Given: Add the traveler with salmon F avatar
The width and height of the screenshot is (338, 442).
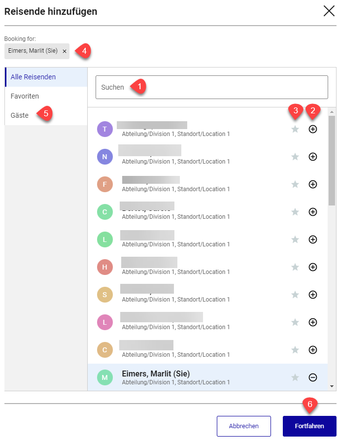Looking at the screenshot, I should pyautogui.click(x=313, y=184).
